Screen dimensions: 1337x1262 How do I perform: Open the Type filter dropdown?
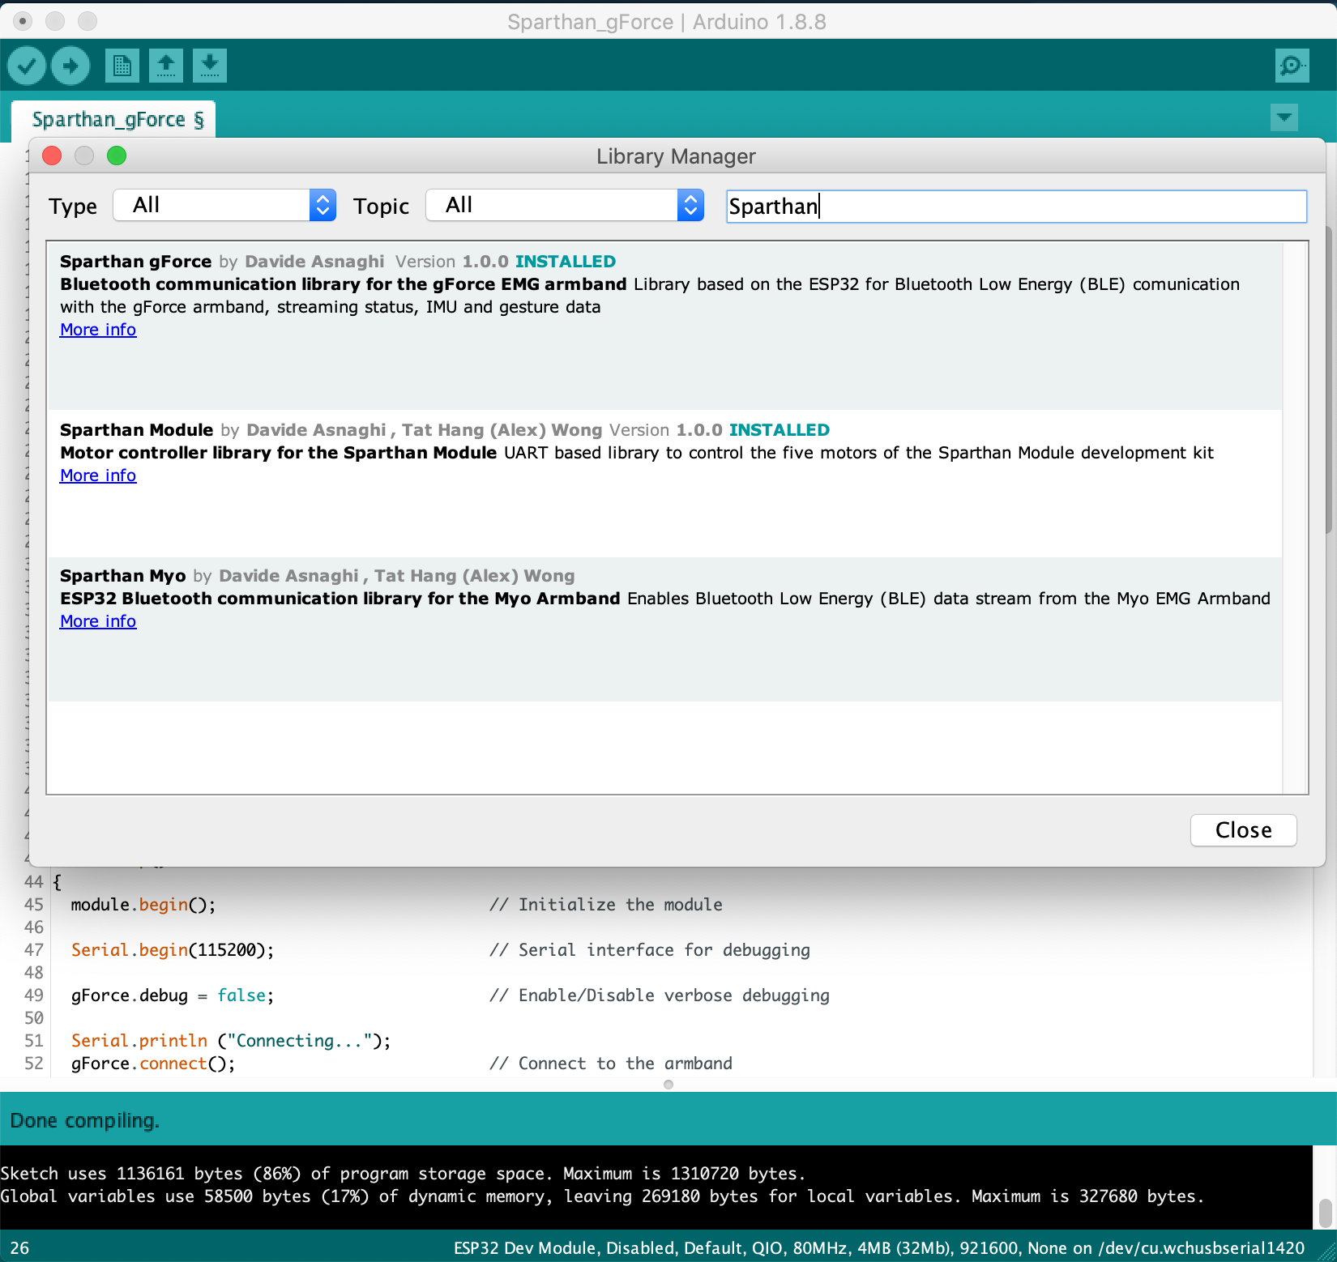click(x=224, y=206)
